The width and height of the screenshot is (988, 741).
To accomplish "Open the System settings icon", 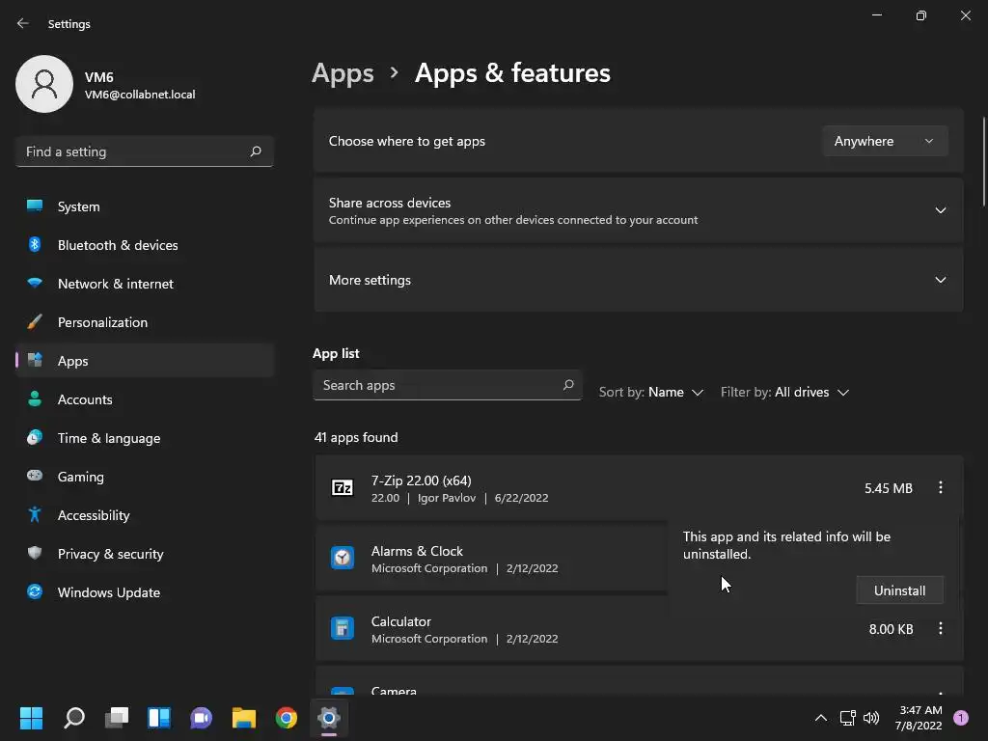I will point(35,206).
